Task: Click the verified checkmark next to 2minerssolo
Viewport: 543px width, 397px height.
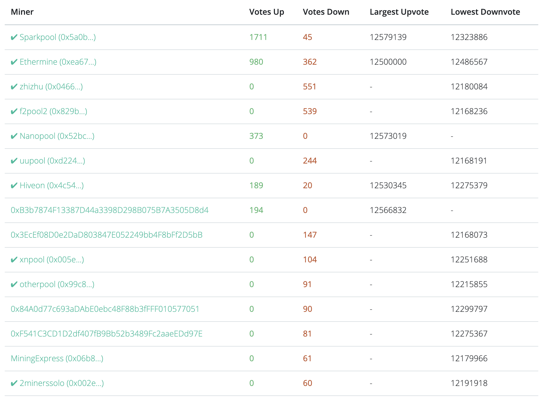Action: pyautogui.click(x=14, y=384)
